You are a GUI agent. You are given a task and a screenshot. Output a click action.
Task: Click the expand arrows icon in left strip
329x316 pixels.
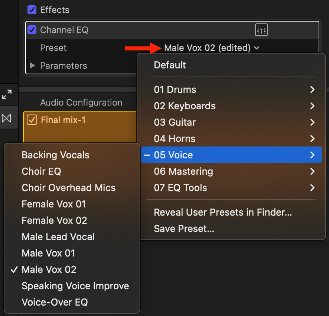pyautogui.click(x=7, y=94)
